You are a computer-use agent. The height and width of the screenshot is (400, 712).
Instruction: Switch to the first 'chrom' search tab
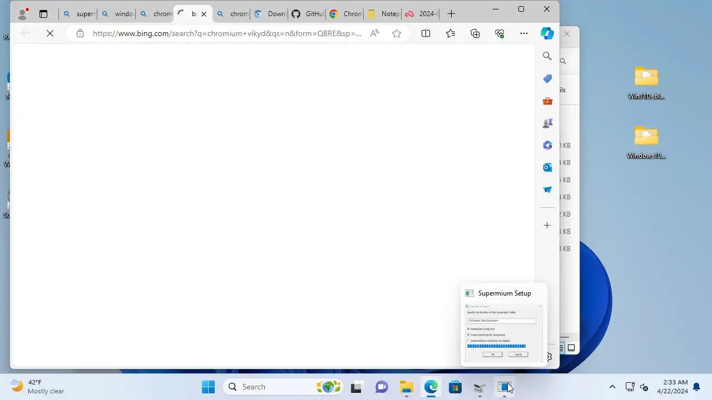155,14
